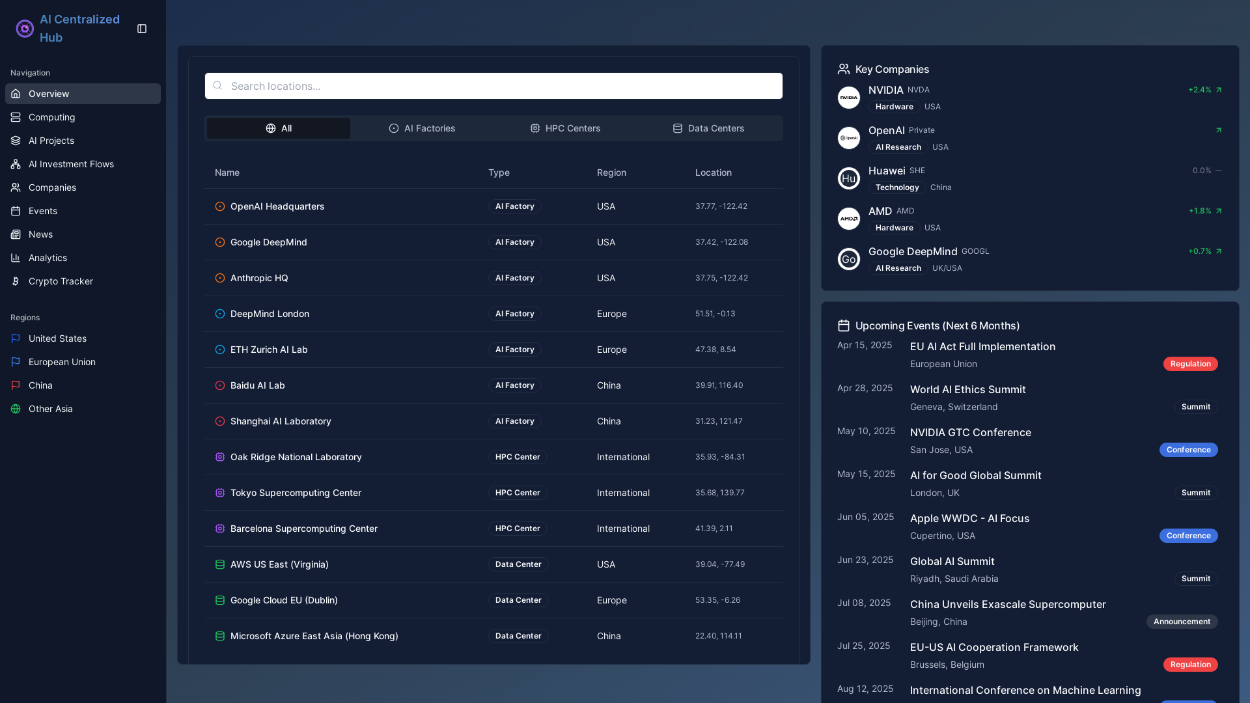Click the Other Asia globe icon
This screenshot has width=1250, height=703.
(x=16, y=409)
